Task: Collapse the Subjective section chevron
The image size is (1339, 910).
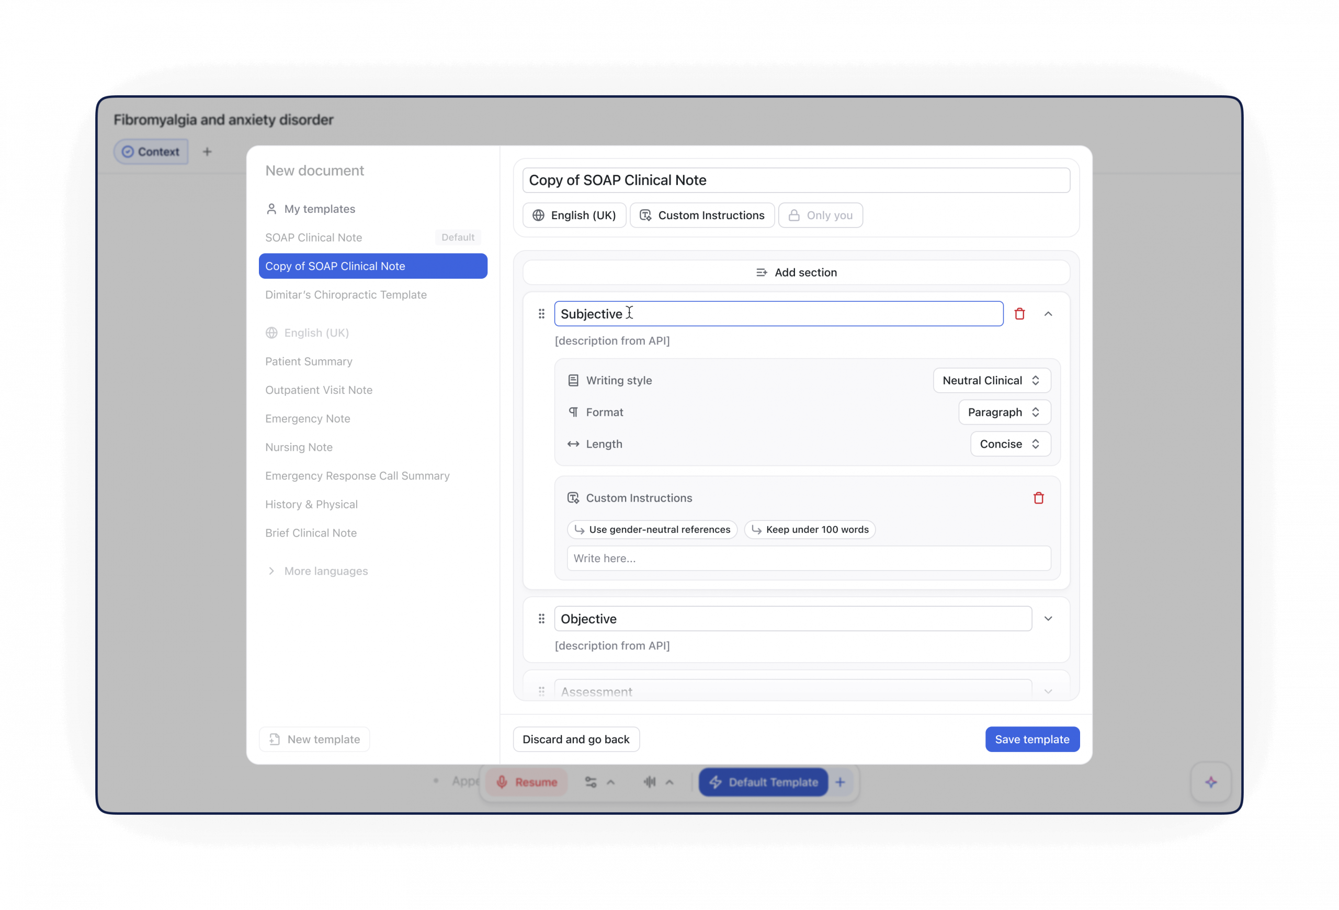Action: coord(1048,314)
